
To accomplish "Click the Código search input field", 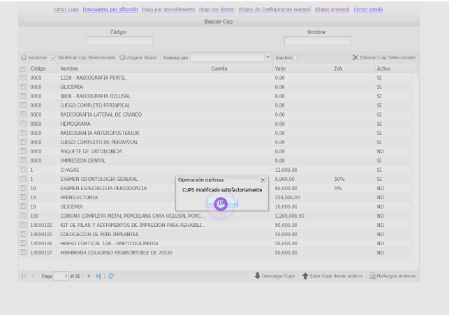I will 119,41.
